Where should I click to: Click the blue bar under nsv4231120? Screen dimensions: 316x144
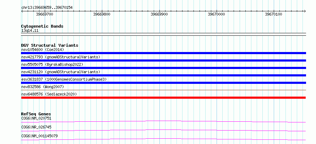click(x=163, y=75)
